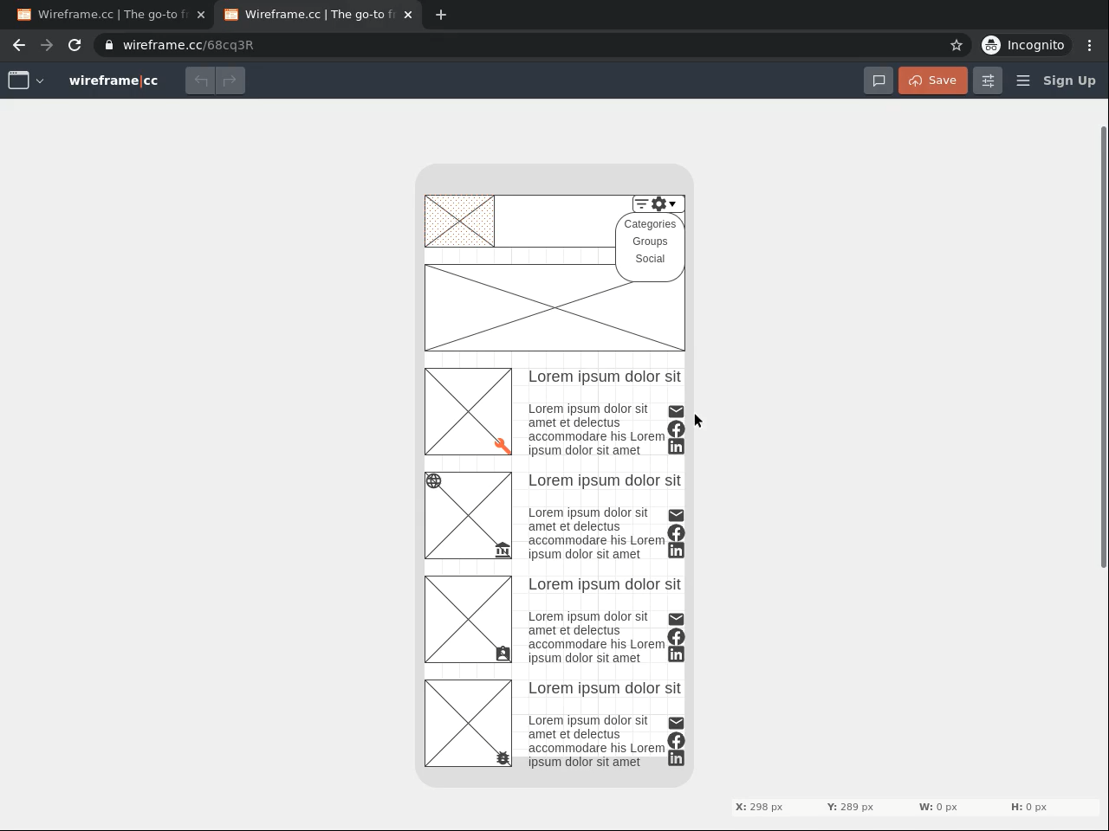This screenshot has height=831, width=1109.
Task: Click the LinkedIn icon in first card
Action: click(x=676, y=446)
